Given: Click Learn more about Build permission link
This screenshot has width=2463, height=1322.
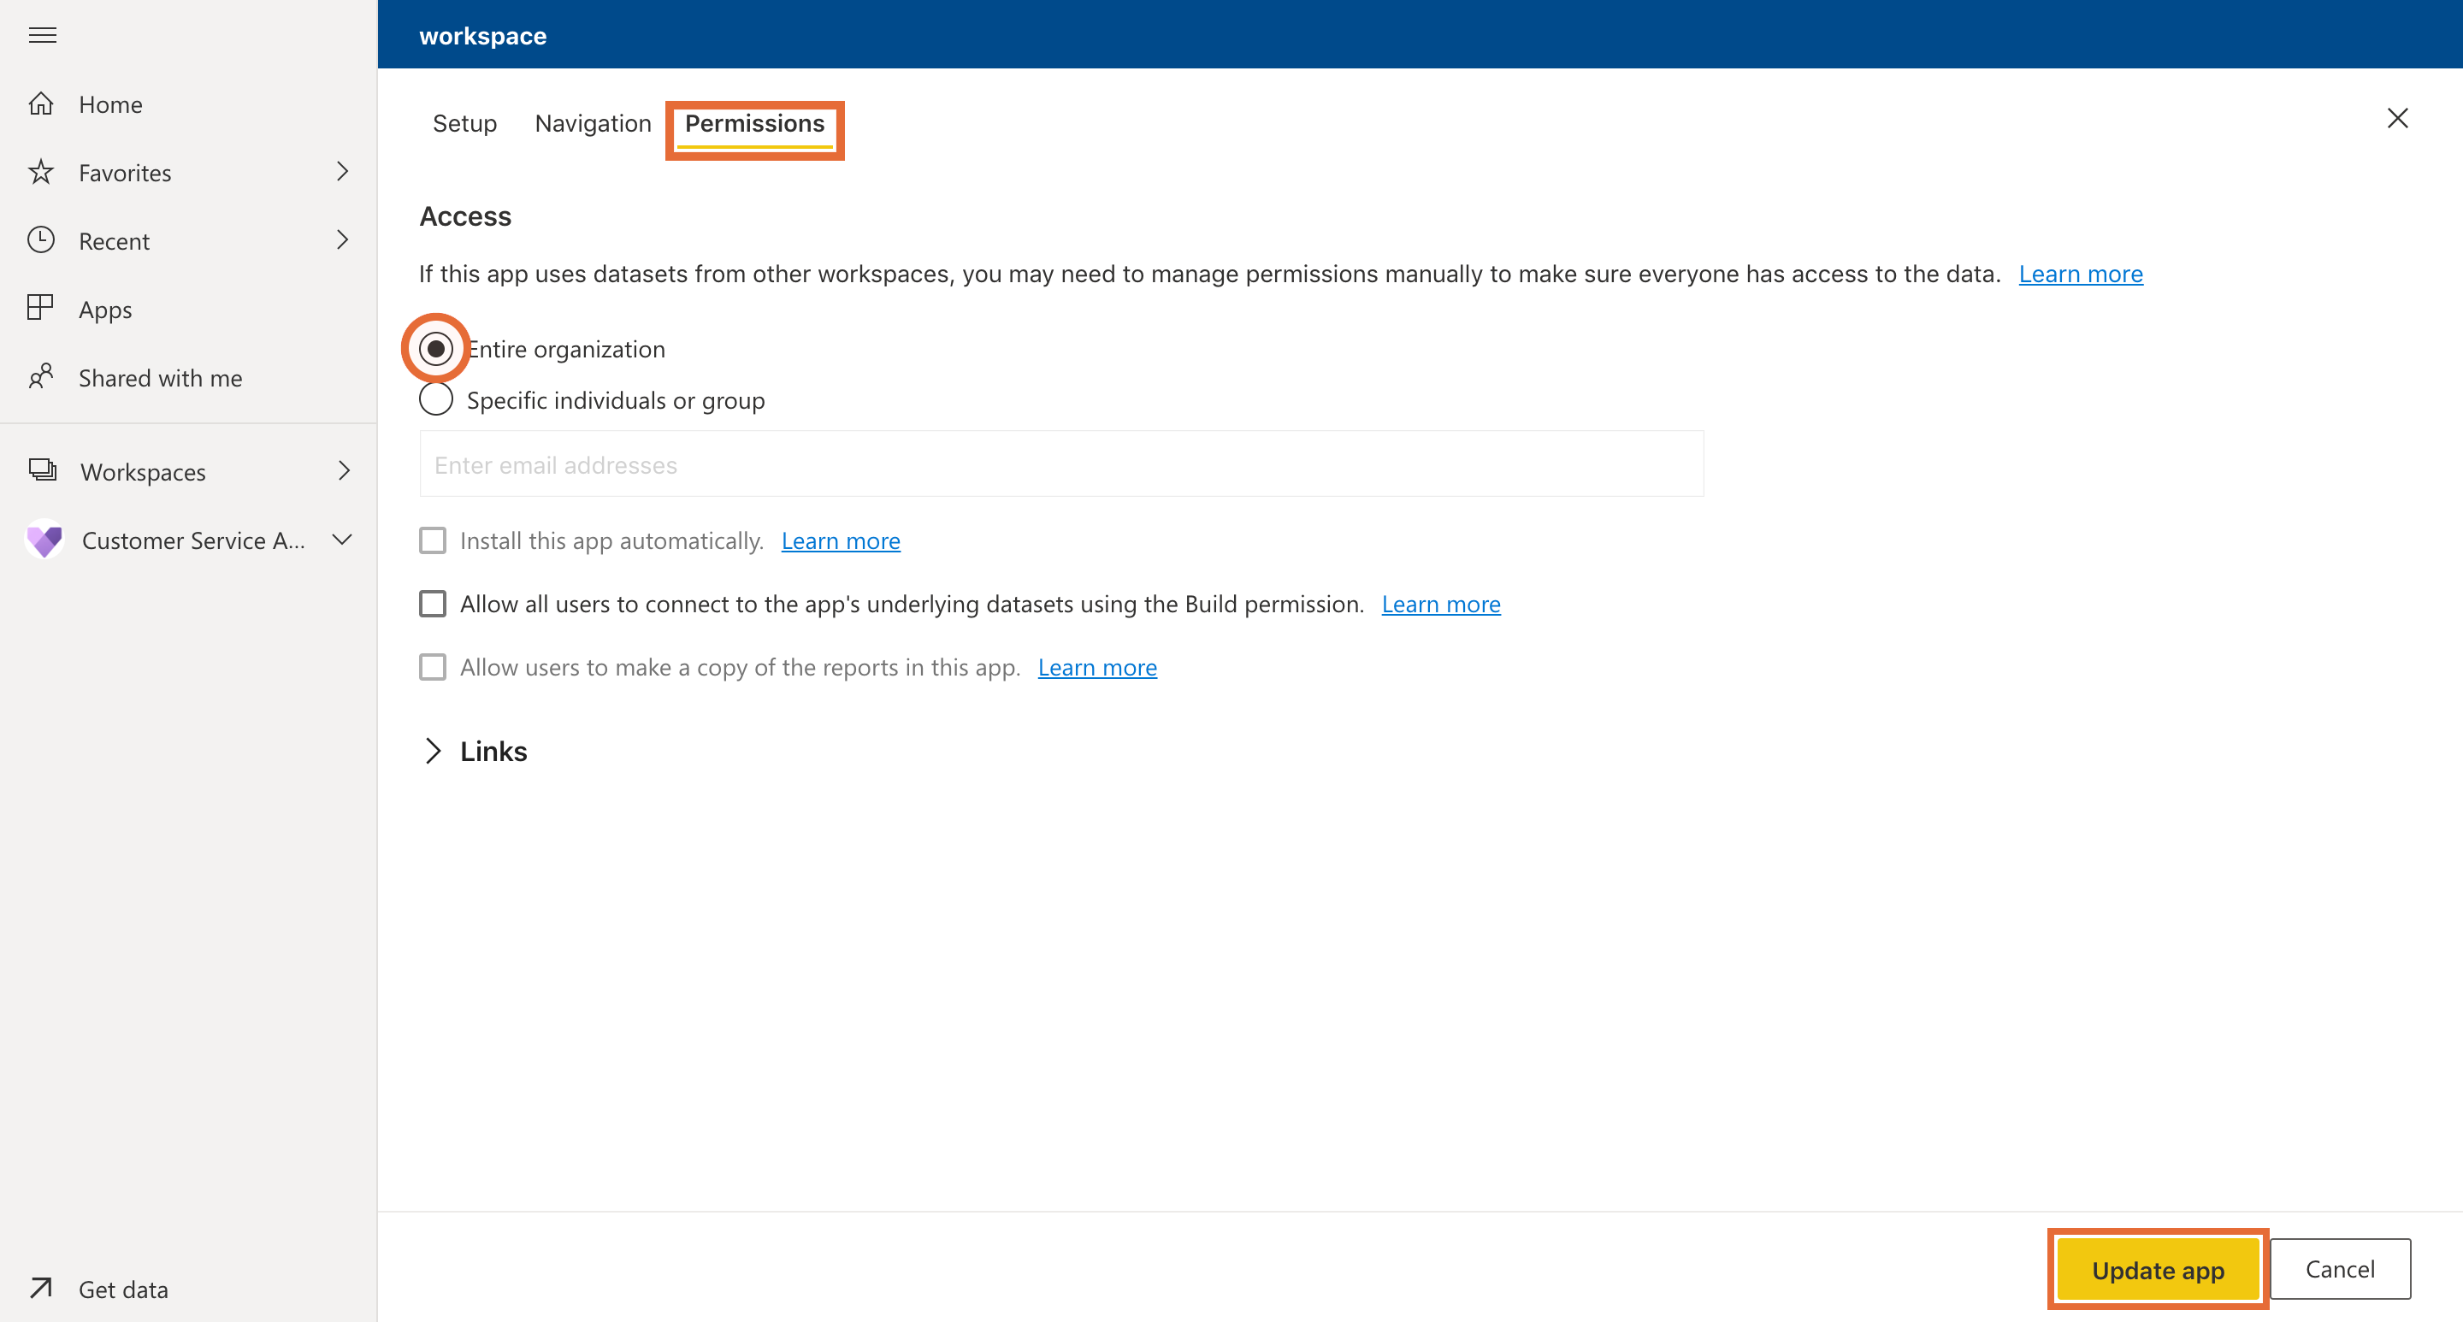Looking at the screenshot, I should point(1442,602).
